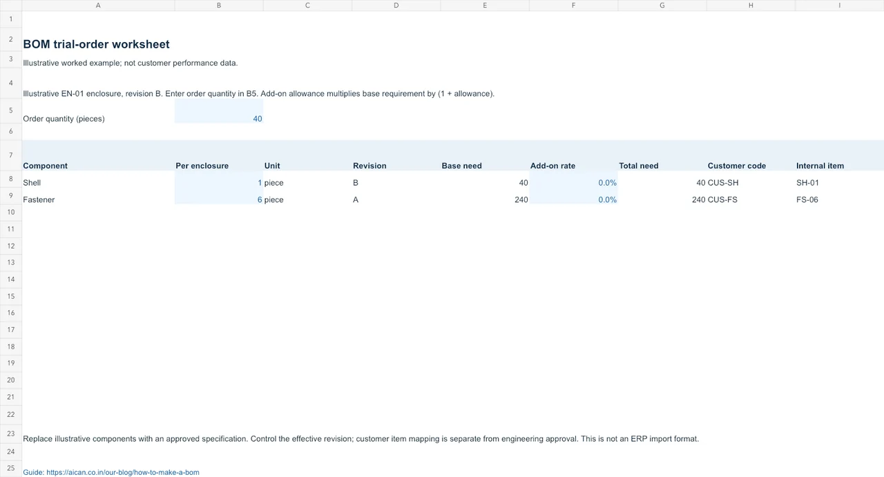Select column B header
884x477 pixels.
tap(219, 6)
